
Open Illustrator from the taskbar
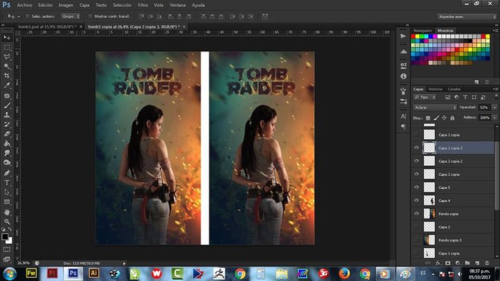pos(94,273)
